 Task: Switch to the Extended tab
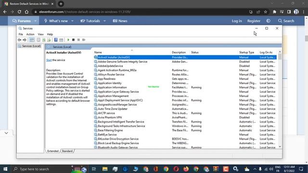tap(53, 151)
